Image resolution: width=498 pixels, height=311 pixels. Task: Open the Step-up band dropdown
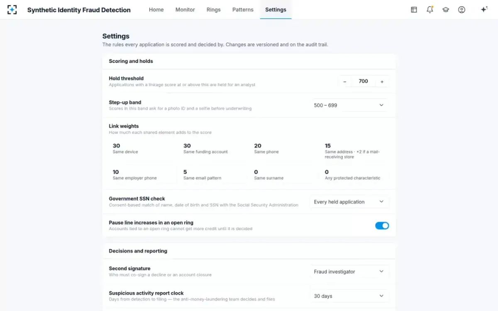coord(349,105)
